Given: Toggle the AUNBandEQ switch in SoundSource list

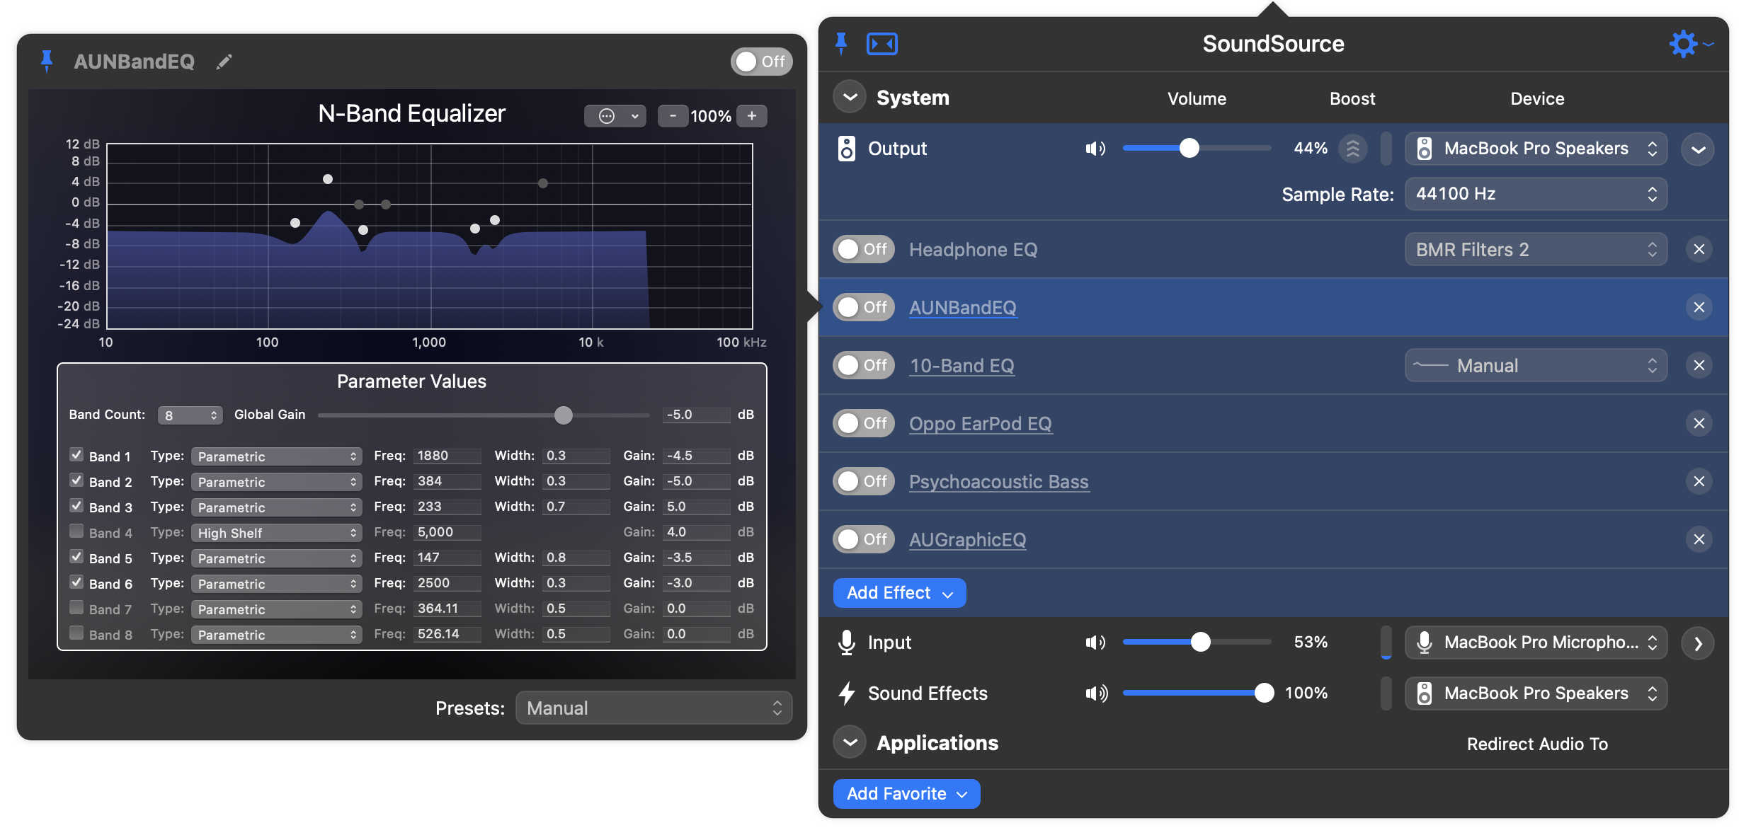Looking at the screenshot, I should [864, 307].
